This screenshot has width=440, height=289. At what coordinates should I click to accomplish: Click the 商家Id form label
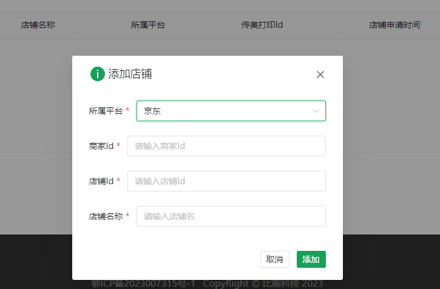click(101, 146)
